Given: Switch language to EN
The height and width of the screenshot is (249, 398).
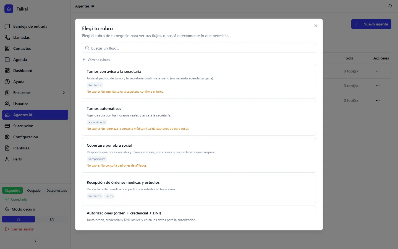Looking at the screenshot, I should [52, 219].
